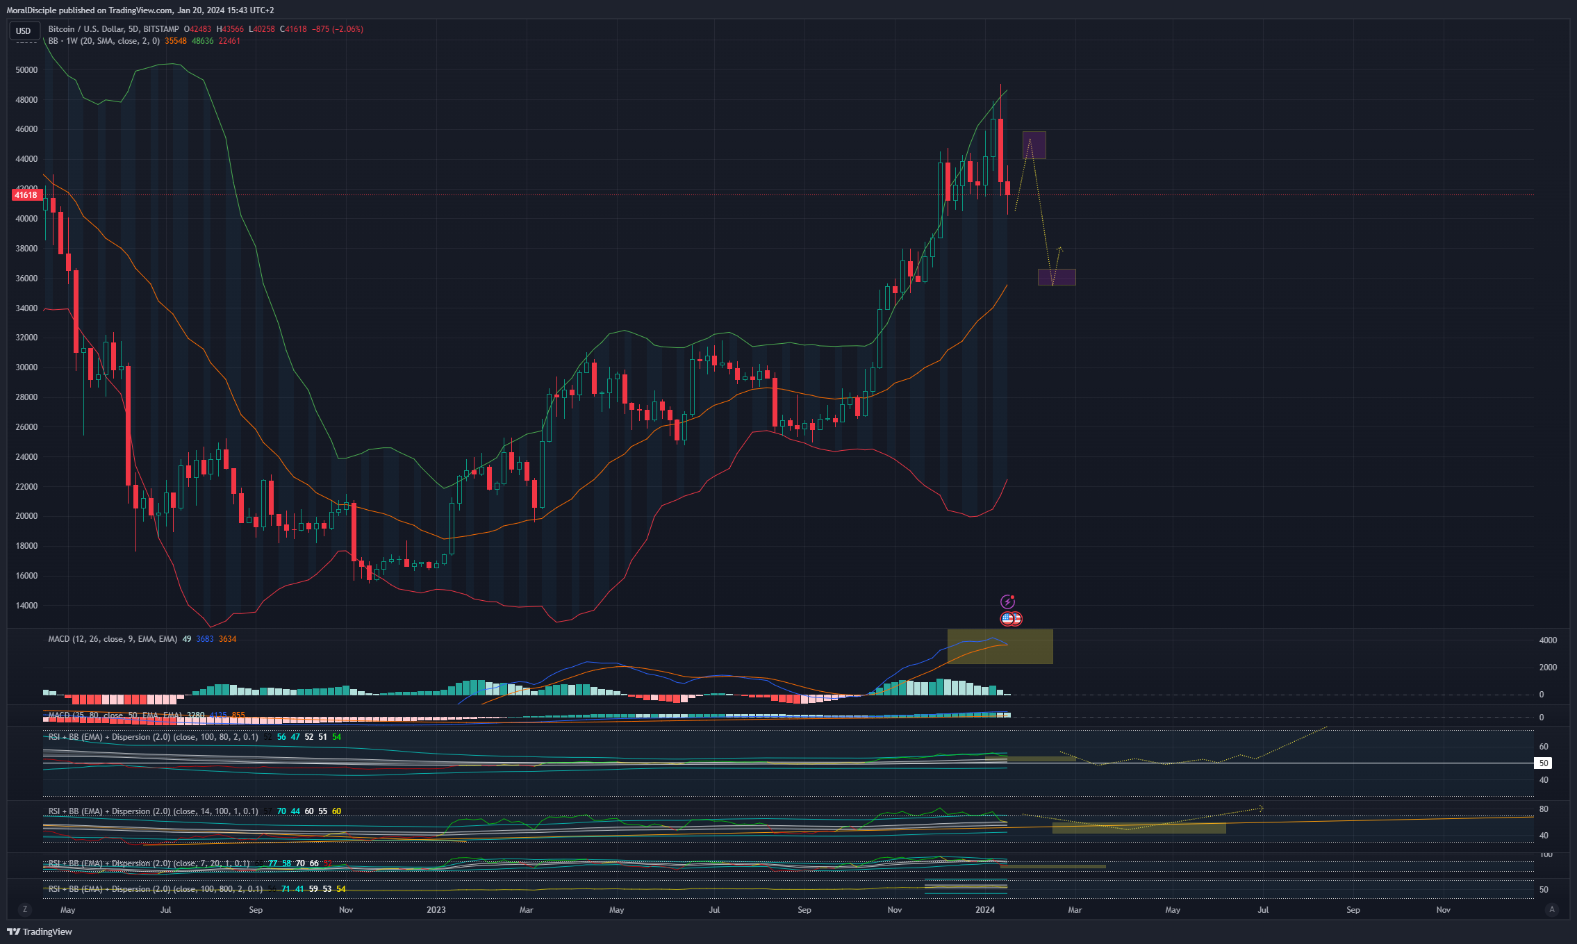Click the USD currency button
This screenshot has width=1577, height=944.
[x=24, y=31]
